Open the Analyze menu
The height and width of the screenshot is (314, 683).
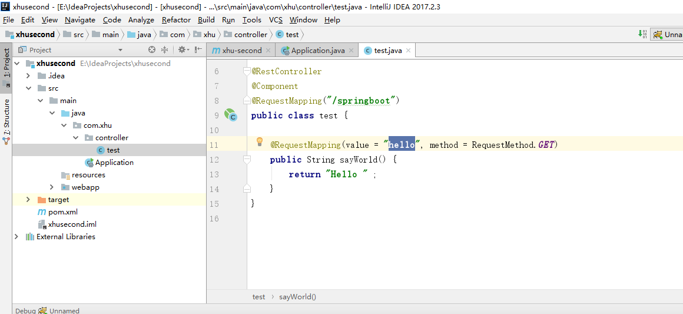click(141, 19)
